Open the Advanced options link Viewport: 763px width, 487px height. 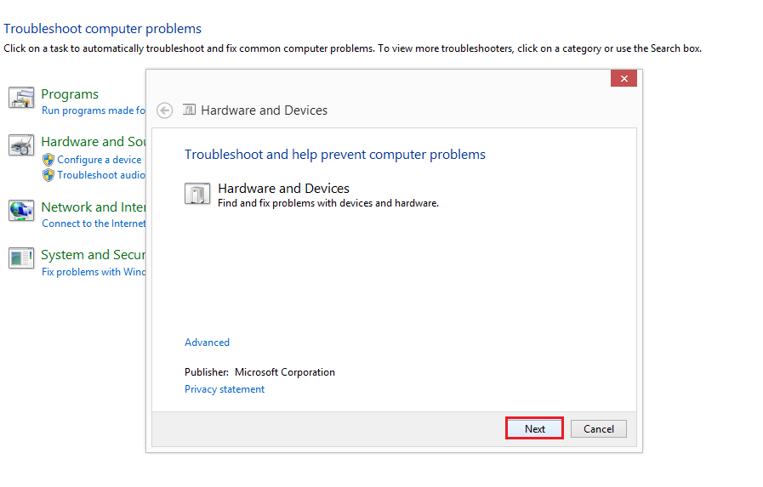click(x=207, y=343)
